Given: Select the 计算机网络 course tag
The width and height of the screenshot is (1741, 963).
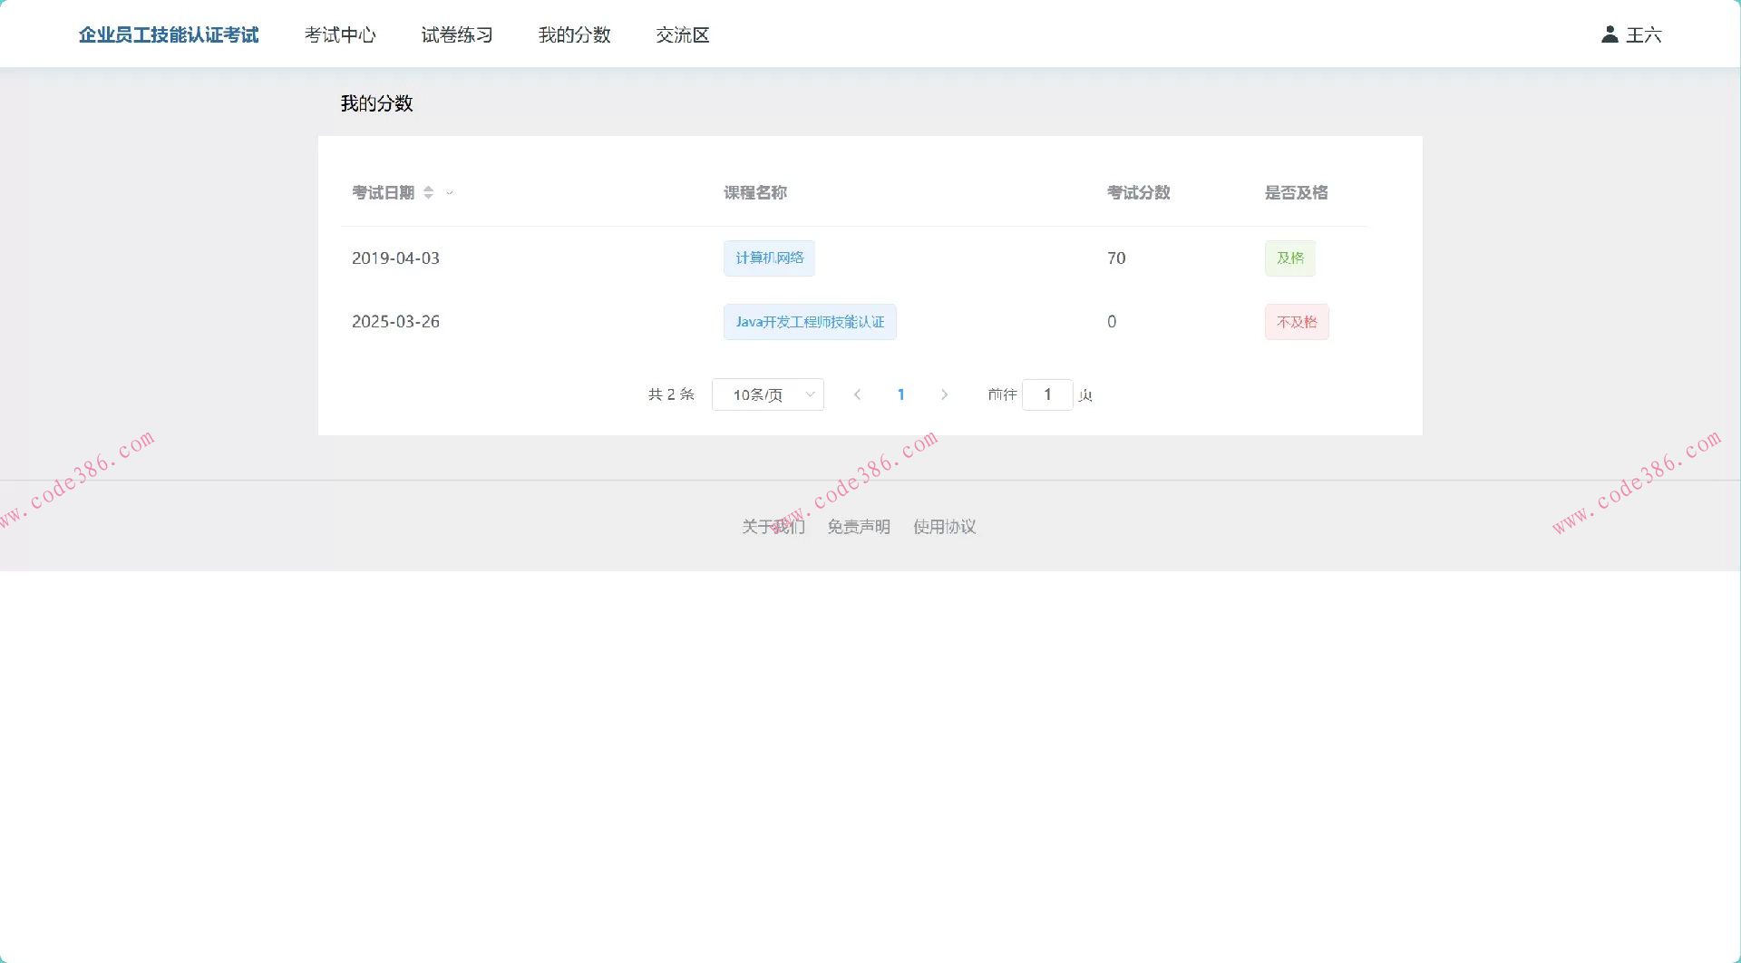Looking at the screenshot, I should click(768, 258).
